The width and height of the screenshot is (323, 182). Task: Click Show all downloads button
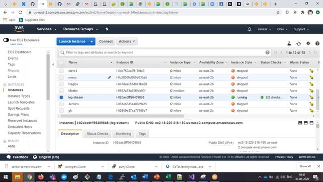(305, 166)
